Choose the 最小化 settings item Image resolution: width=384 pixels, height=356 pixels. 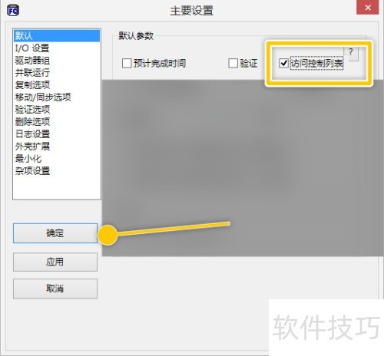57,159
